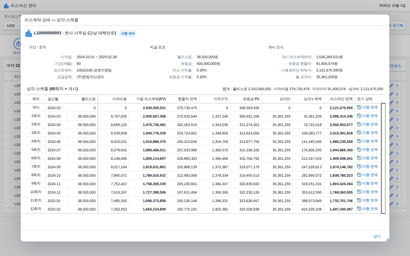Screen dimensions: 410x256
Task: Click history icon in 8회차 row
Action: (x=359, y=175)
